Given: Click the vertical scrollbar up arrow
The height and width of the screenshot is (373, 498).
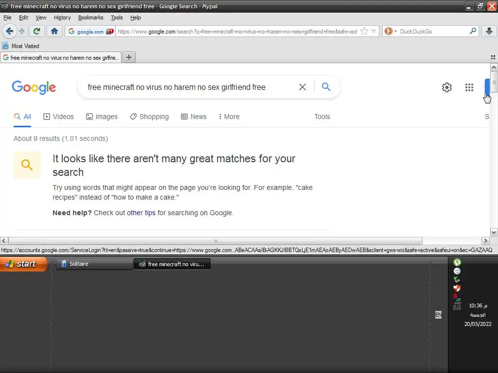Looking at the screenshot, I should [x=494, y=67].
